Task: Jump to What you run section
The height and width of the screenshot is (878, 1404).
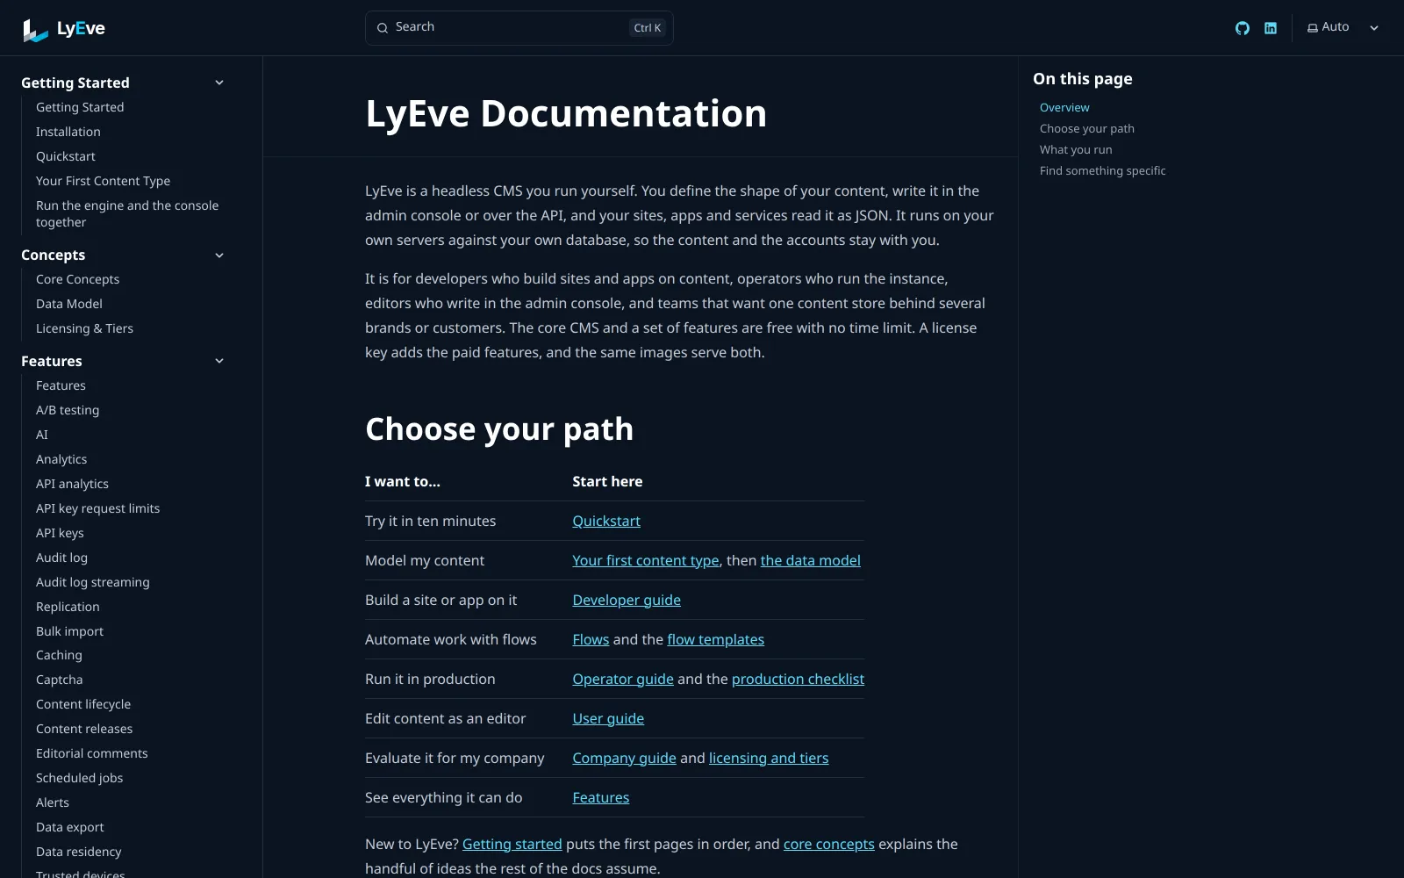Action: click(x=1076, y=149)
